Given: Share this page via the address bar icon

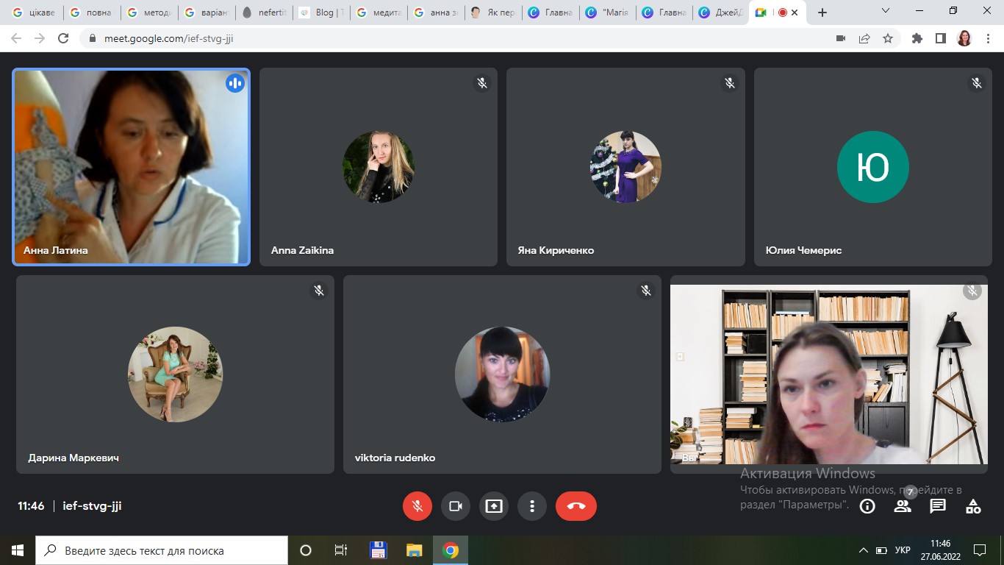Looking at the screenshot, I should point(864,38).
